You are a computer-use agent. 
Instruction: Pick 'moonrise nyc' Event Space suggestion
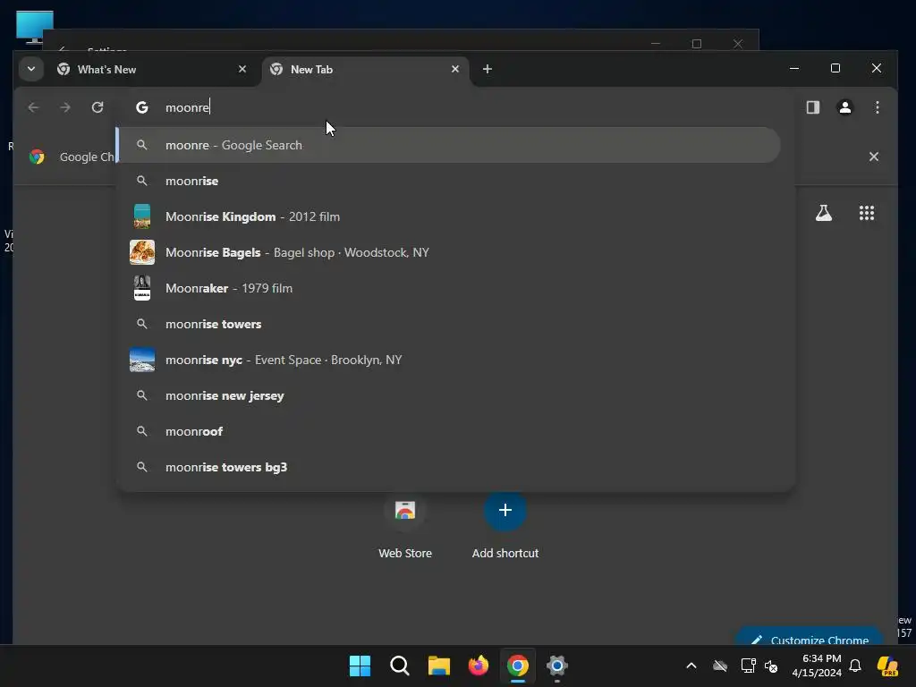[449, 360]
